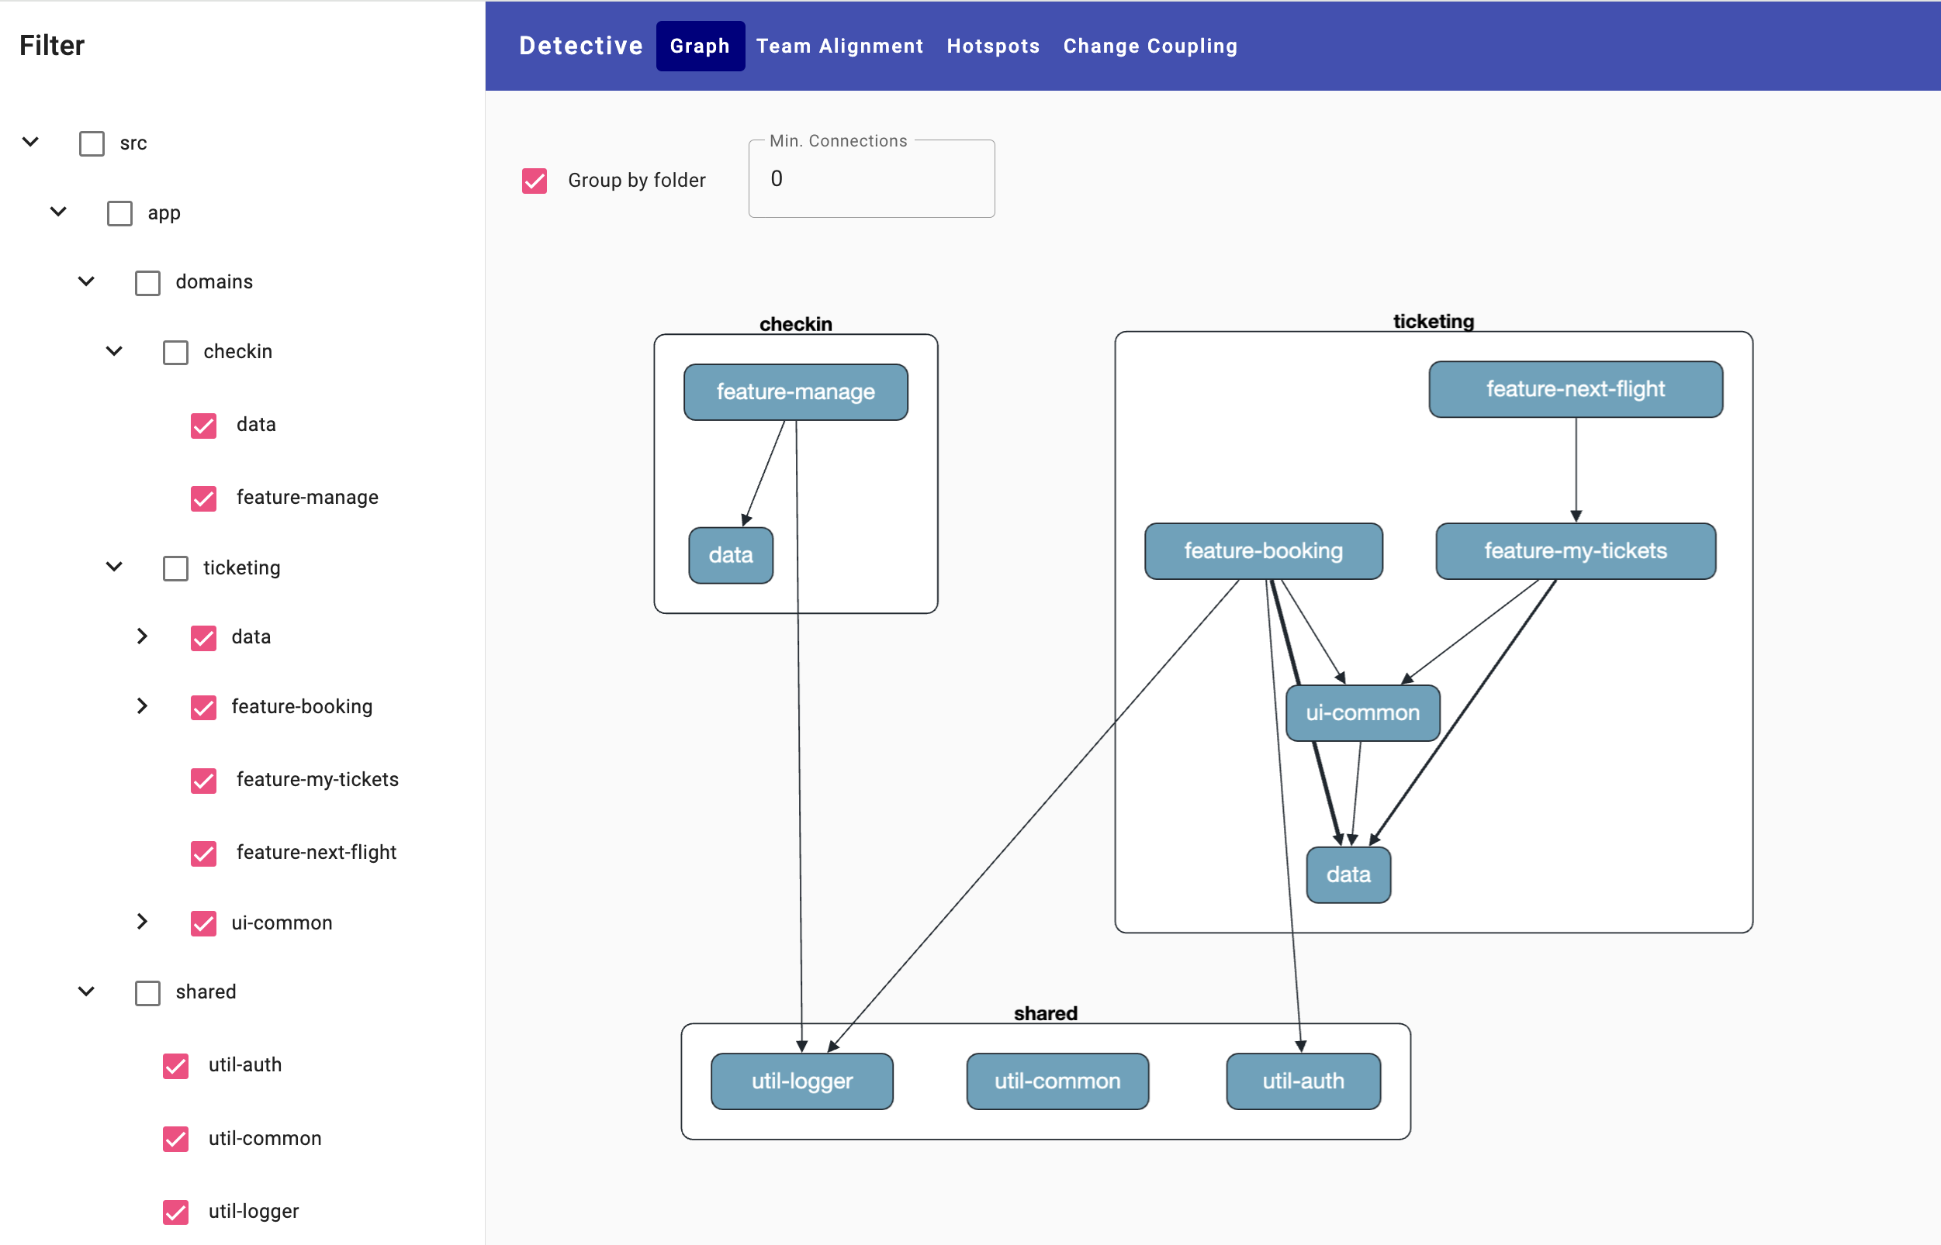1941x1245 pixels.
Task: Click the util-auth graph node
Action: [x=1303, y=1081]
